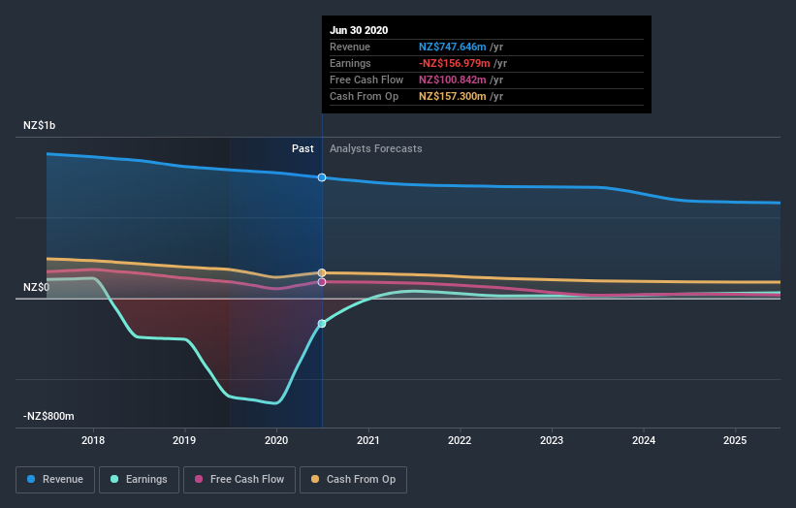Click the 2021 x-axis label
The image size is (796, 508).
(368, 440)
